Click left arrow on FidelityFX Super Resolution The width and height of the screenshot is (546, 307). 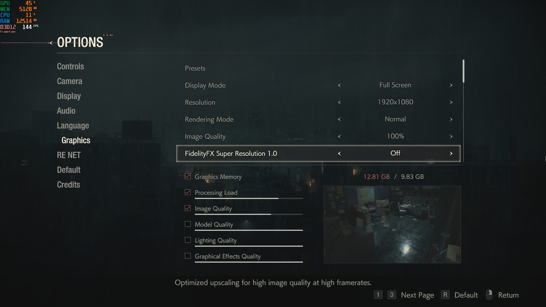340,153
